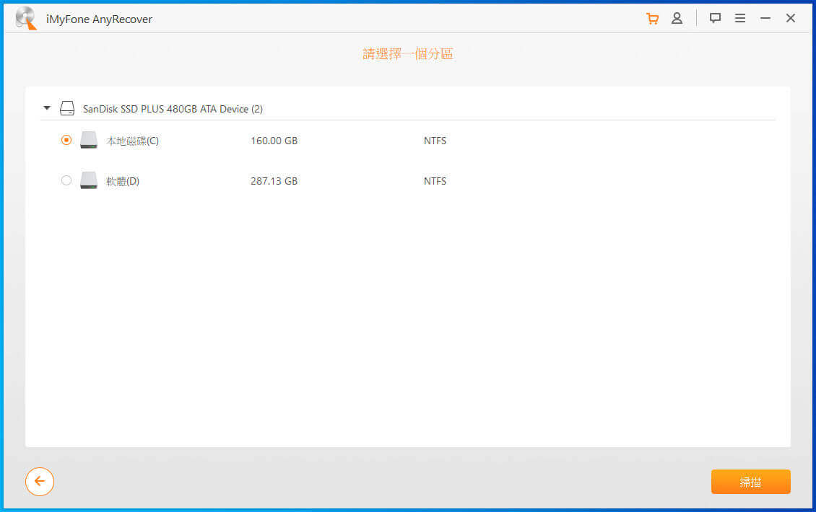The image size is (816, 512).
Task: Minimize the AnyRecover window
Action: (x=765, y=19)
